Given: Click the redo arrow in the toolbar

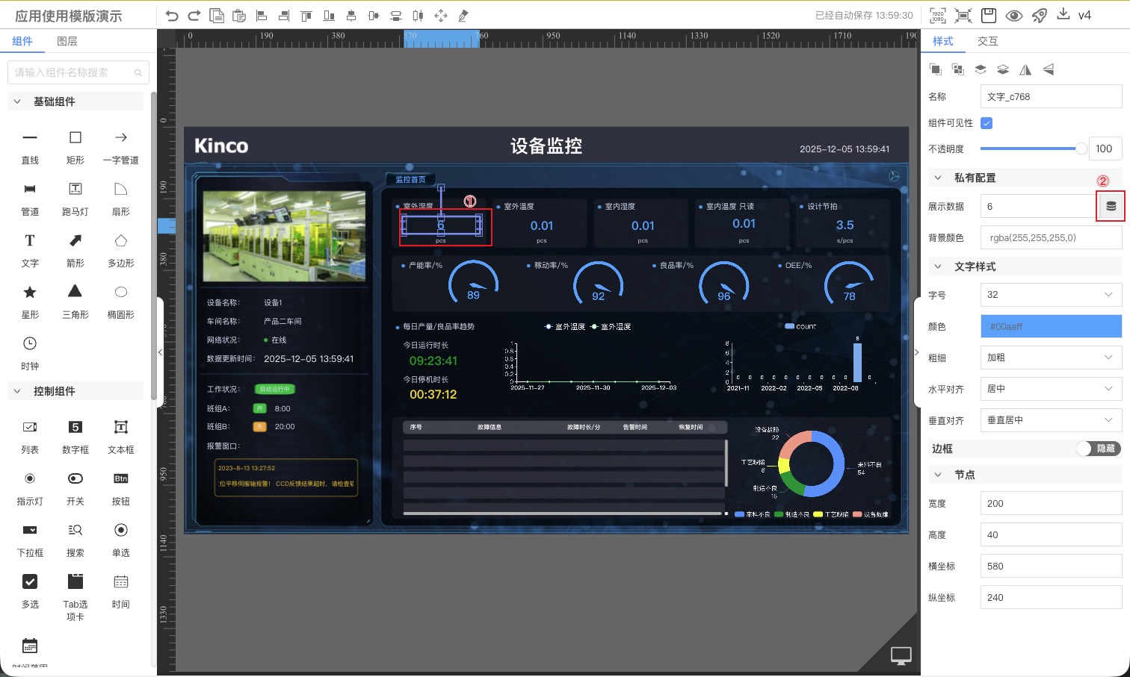Looking at the screenshot, I should pos(194,16).
